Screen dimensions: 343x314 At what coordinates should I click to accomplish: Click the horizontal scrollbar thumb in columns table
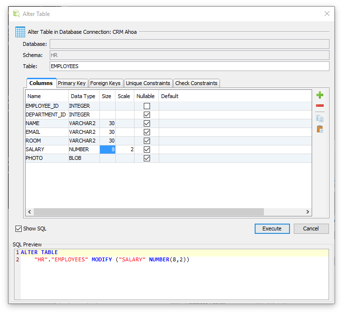click(x=149, y=212)
